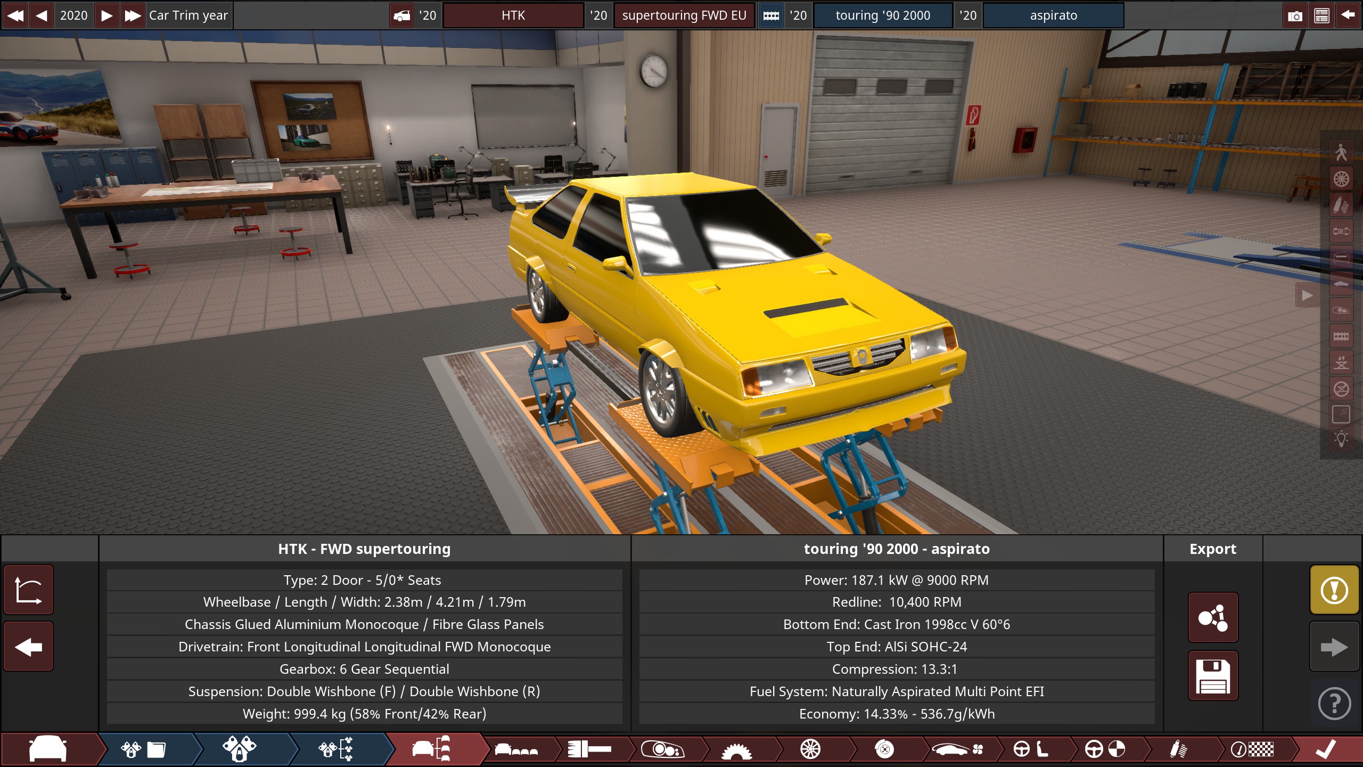Click the Export heading

1213,549
